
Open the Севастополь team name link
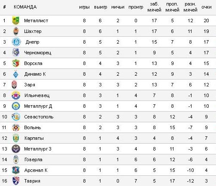39,117
